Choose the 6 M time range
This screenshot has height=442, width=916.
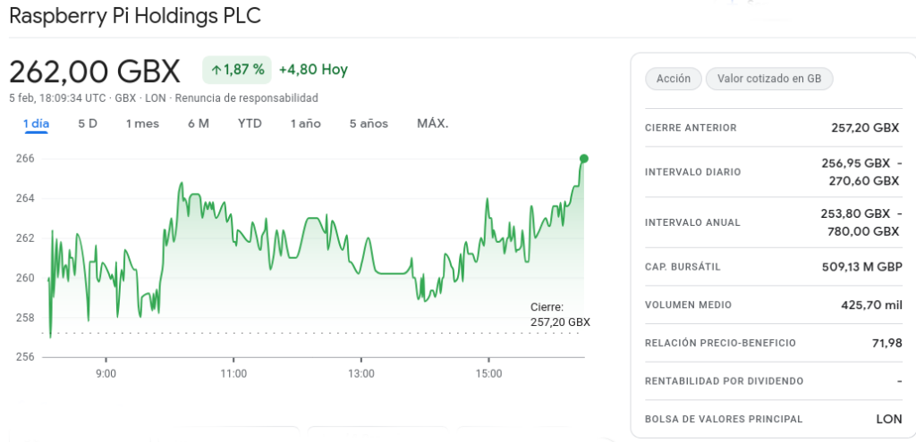pyautogui.click(x=199, y=123)
